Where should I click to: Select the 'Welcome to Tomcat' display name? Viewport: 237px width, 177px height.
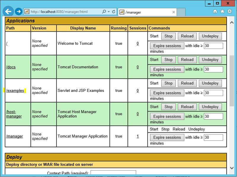(x=75, y=44)
